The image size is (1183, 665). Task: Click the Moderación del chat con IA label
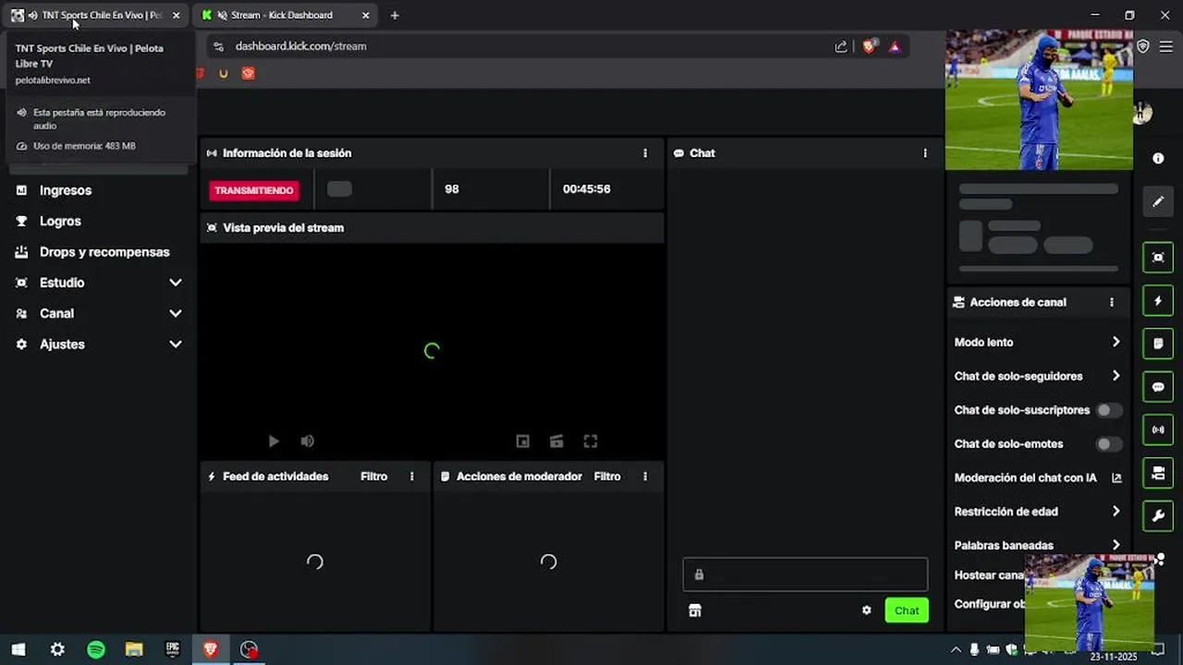(1025, 478)
